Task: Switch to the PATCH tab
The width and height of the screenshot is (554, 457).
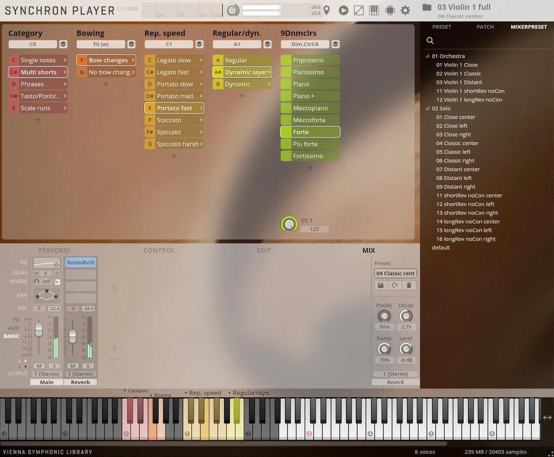Action: [485, 27]
